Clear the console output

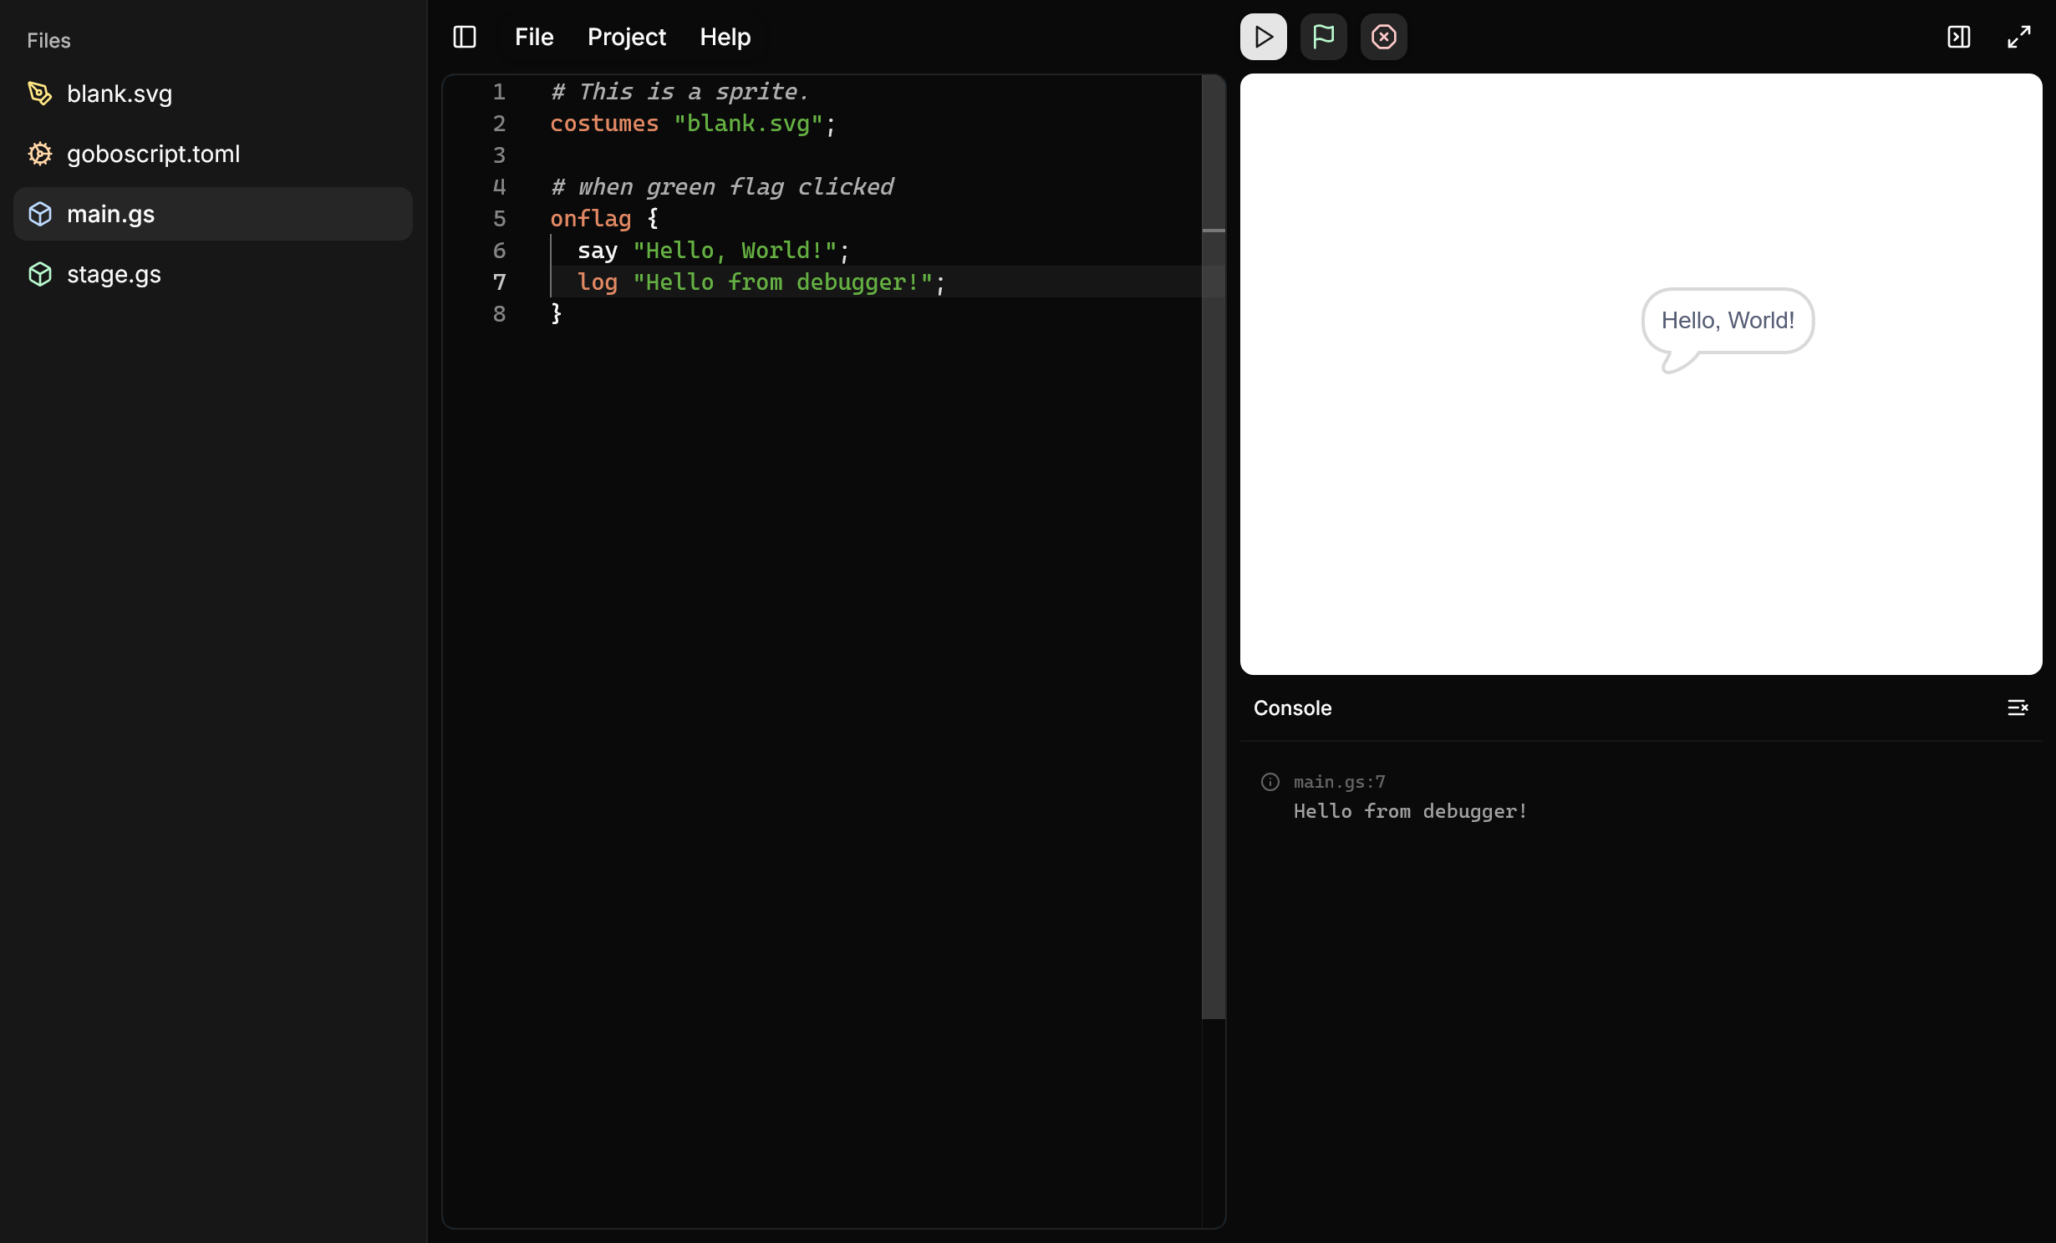pos(2017,708)
